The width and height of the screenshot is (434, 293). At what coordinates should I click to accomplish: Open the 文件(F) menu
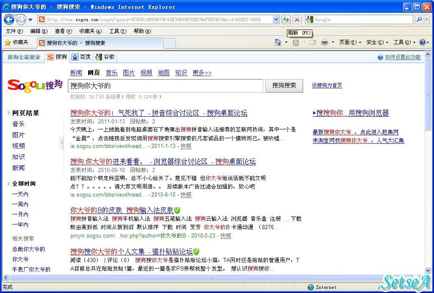14,31
